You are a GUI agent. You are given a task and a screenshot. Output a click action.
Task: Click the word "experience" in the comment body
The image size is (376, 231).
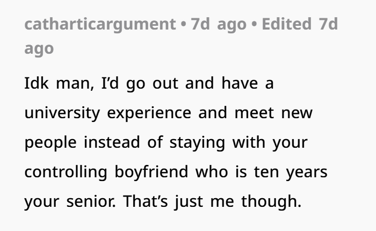coord(149,113)
